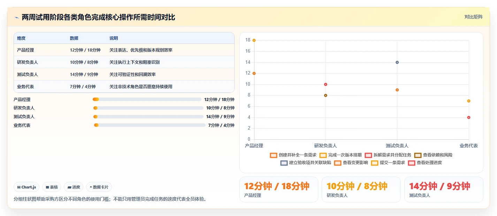Toggle the 提交一条需求 legend entry
This screenshot has height=216, width=497.
tap(388, 163)
